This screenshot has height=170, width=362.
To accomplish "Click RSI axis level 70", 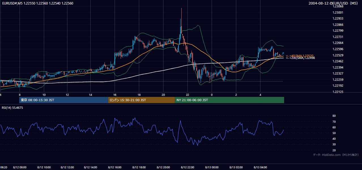I will (x=334, y=122).
